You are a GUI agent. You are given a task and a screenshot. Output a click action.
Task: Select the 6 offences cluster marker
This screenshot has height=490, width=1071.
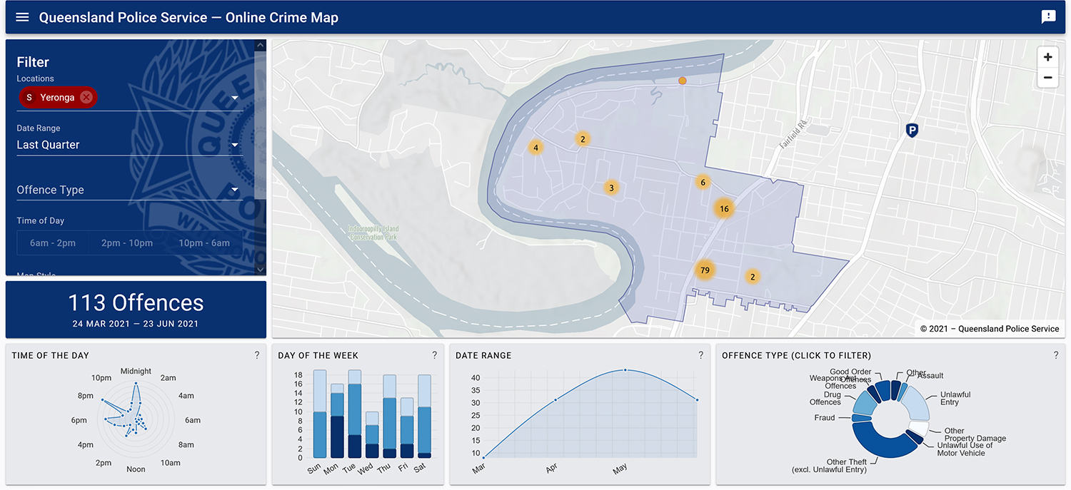coord(703,183)
